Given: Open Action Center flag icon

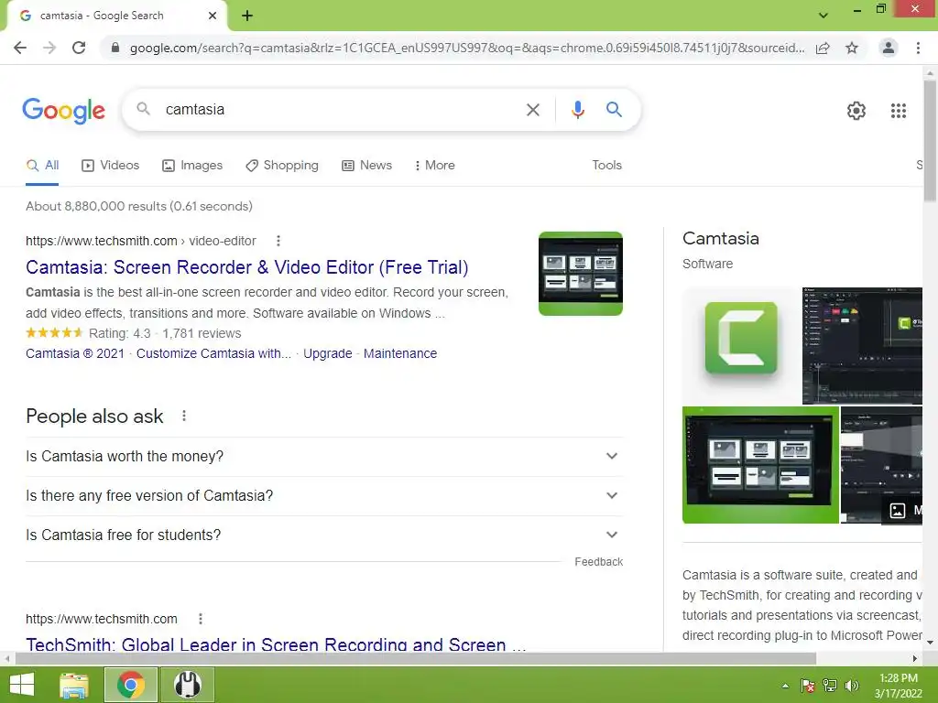Looking at the screenshot, I should 808,686.
